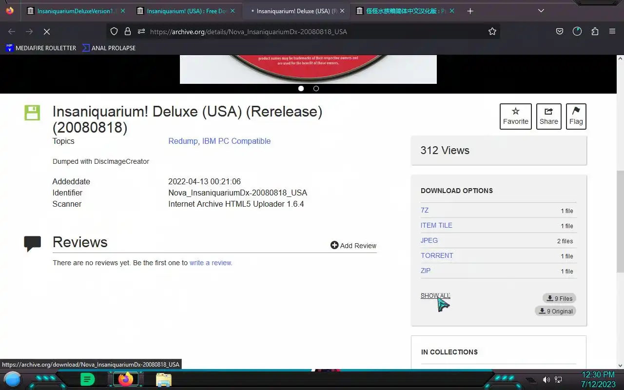The image size is (624, 390).
Task: Switch to the Insaniquarium! (USA) Free Download tab
Action: (x=182, y=11)
